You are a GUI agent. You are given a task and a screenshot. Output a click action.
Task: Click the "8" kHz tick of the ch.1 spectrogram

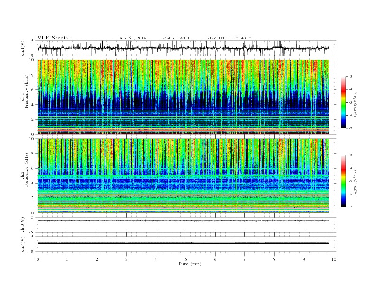pos(33,75)
